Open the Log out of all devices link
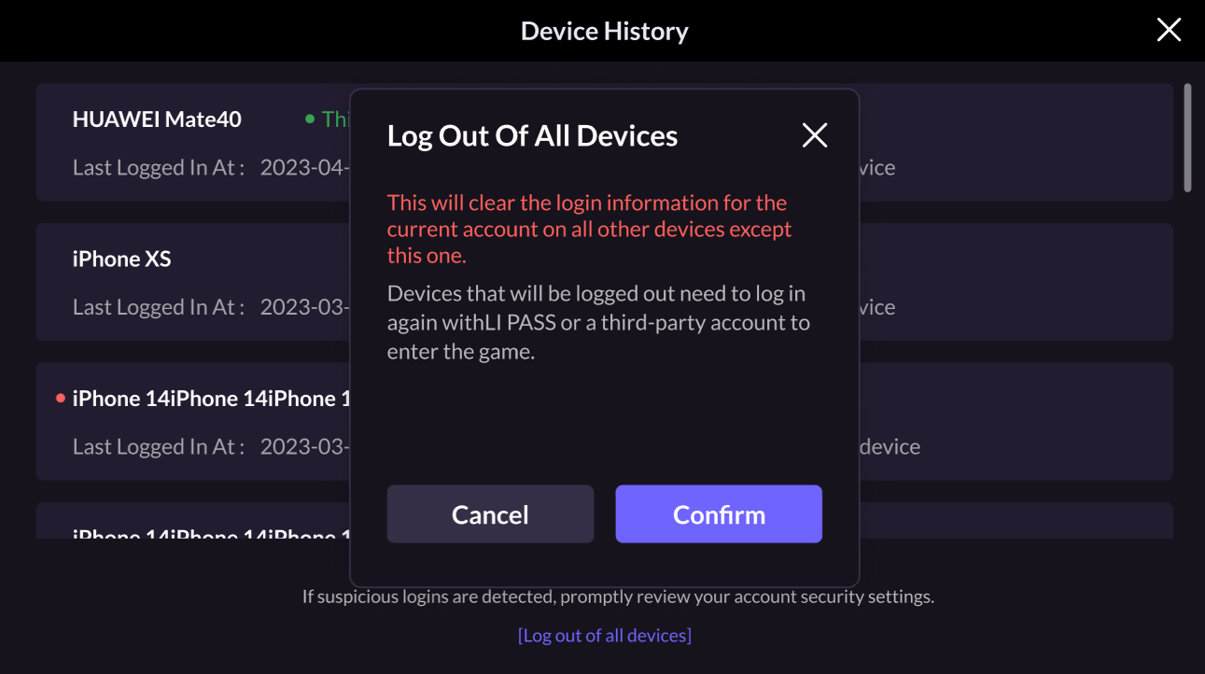This screenshot has width=1205, height=674. pyautogui.click(x=603, y=635)
